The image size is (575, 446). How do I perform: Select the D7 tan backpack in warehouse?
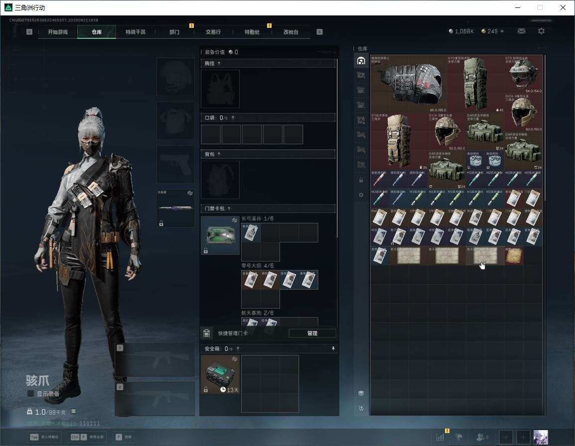coord(399,141)
